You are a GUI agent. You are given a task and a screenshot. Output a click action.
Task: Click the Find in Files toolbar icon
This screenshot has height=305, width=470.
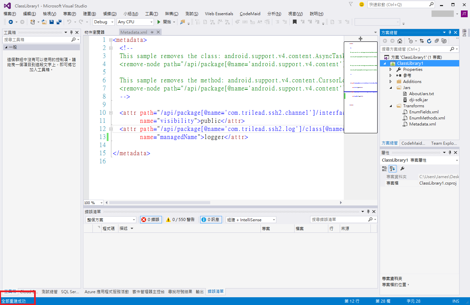coord(183,22)
